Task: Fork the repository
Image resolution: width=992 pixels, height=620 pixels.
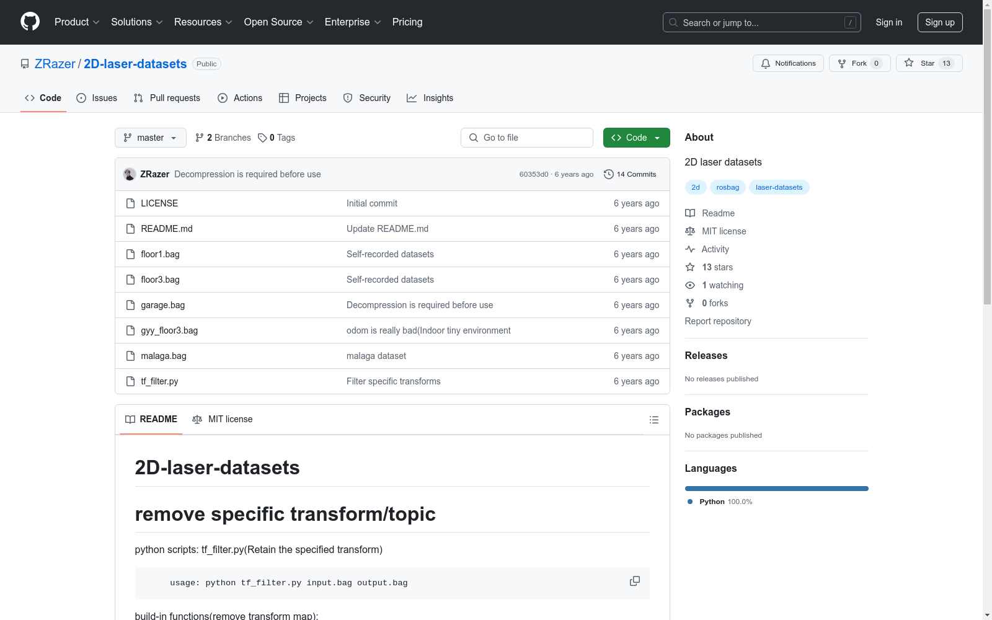Action: pyautogui.click(x=859, y=63)
